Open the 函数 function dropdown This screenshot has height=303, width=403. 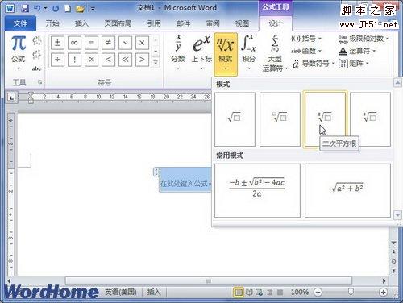[x=306, y=51]
